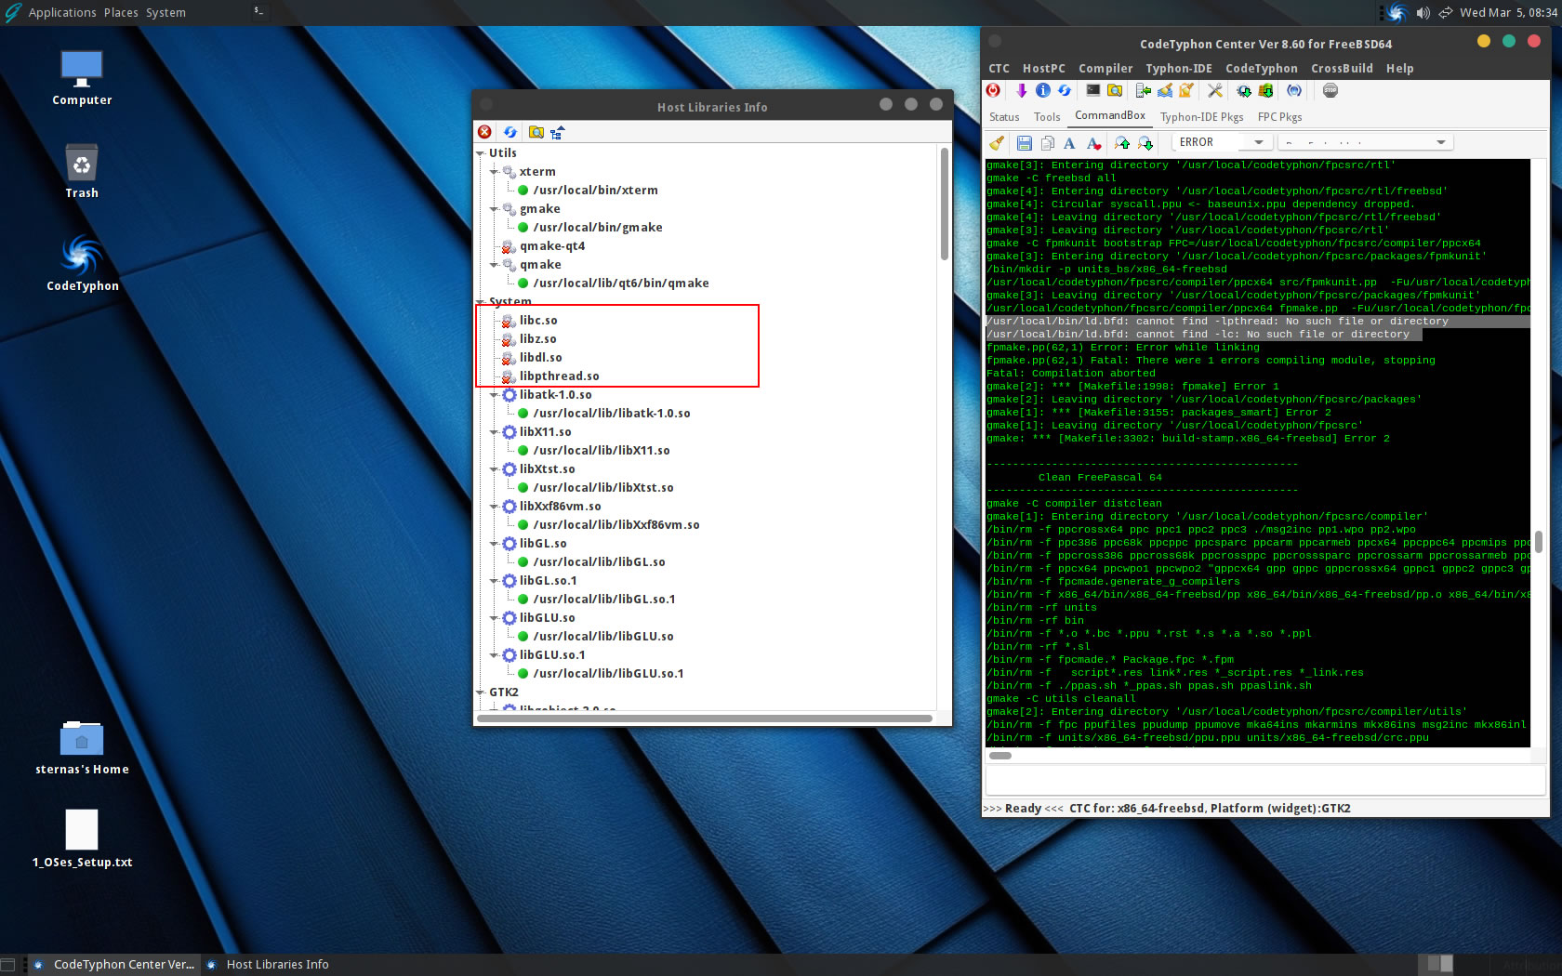Open the 1_OSes_Setup.txt desktop file
Screen dimensions: 1562x976
[82, 839]
